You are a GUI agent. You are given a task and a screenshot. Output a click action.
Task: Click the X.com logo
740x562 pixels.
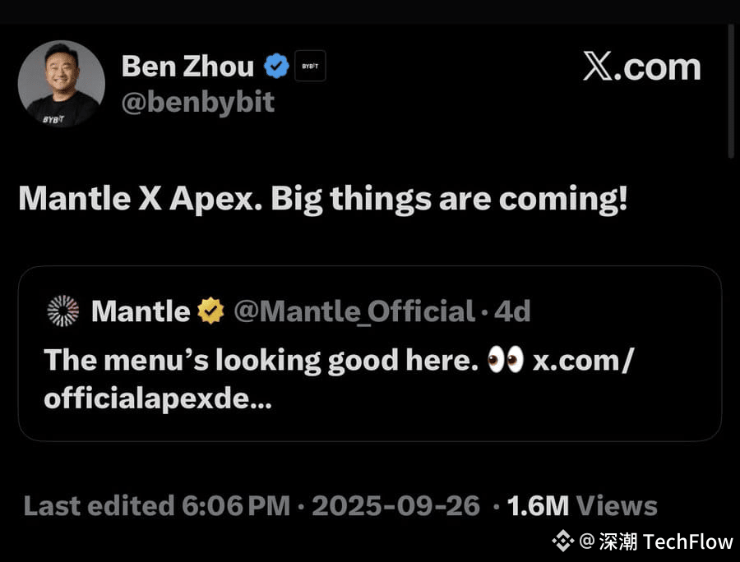click(x=642, y=67)
